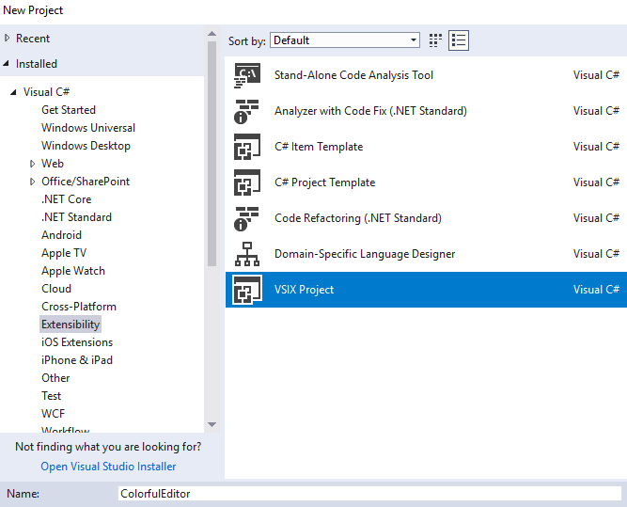Select the Windows Desktop category
627x507 pixels.
coord(86,146)
